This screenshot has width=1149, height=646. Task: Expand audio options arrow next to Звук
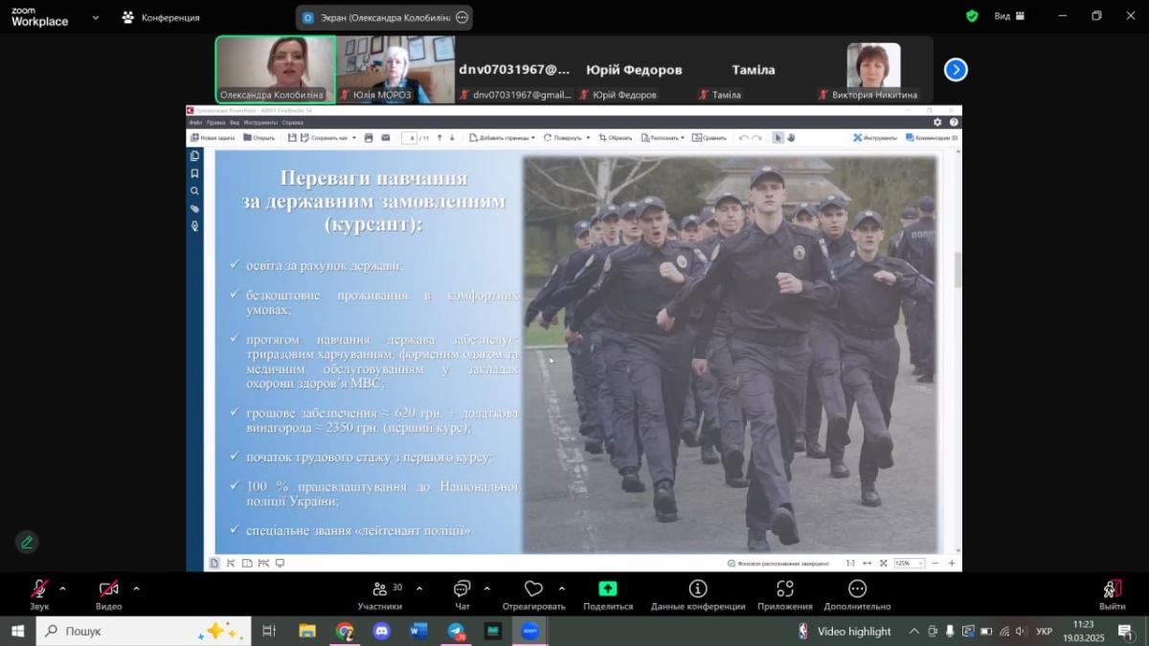63,589
